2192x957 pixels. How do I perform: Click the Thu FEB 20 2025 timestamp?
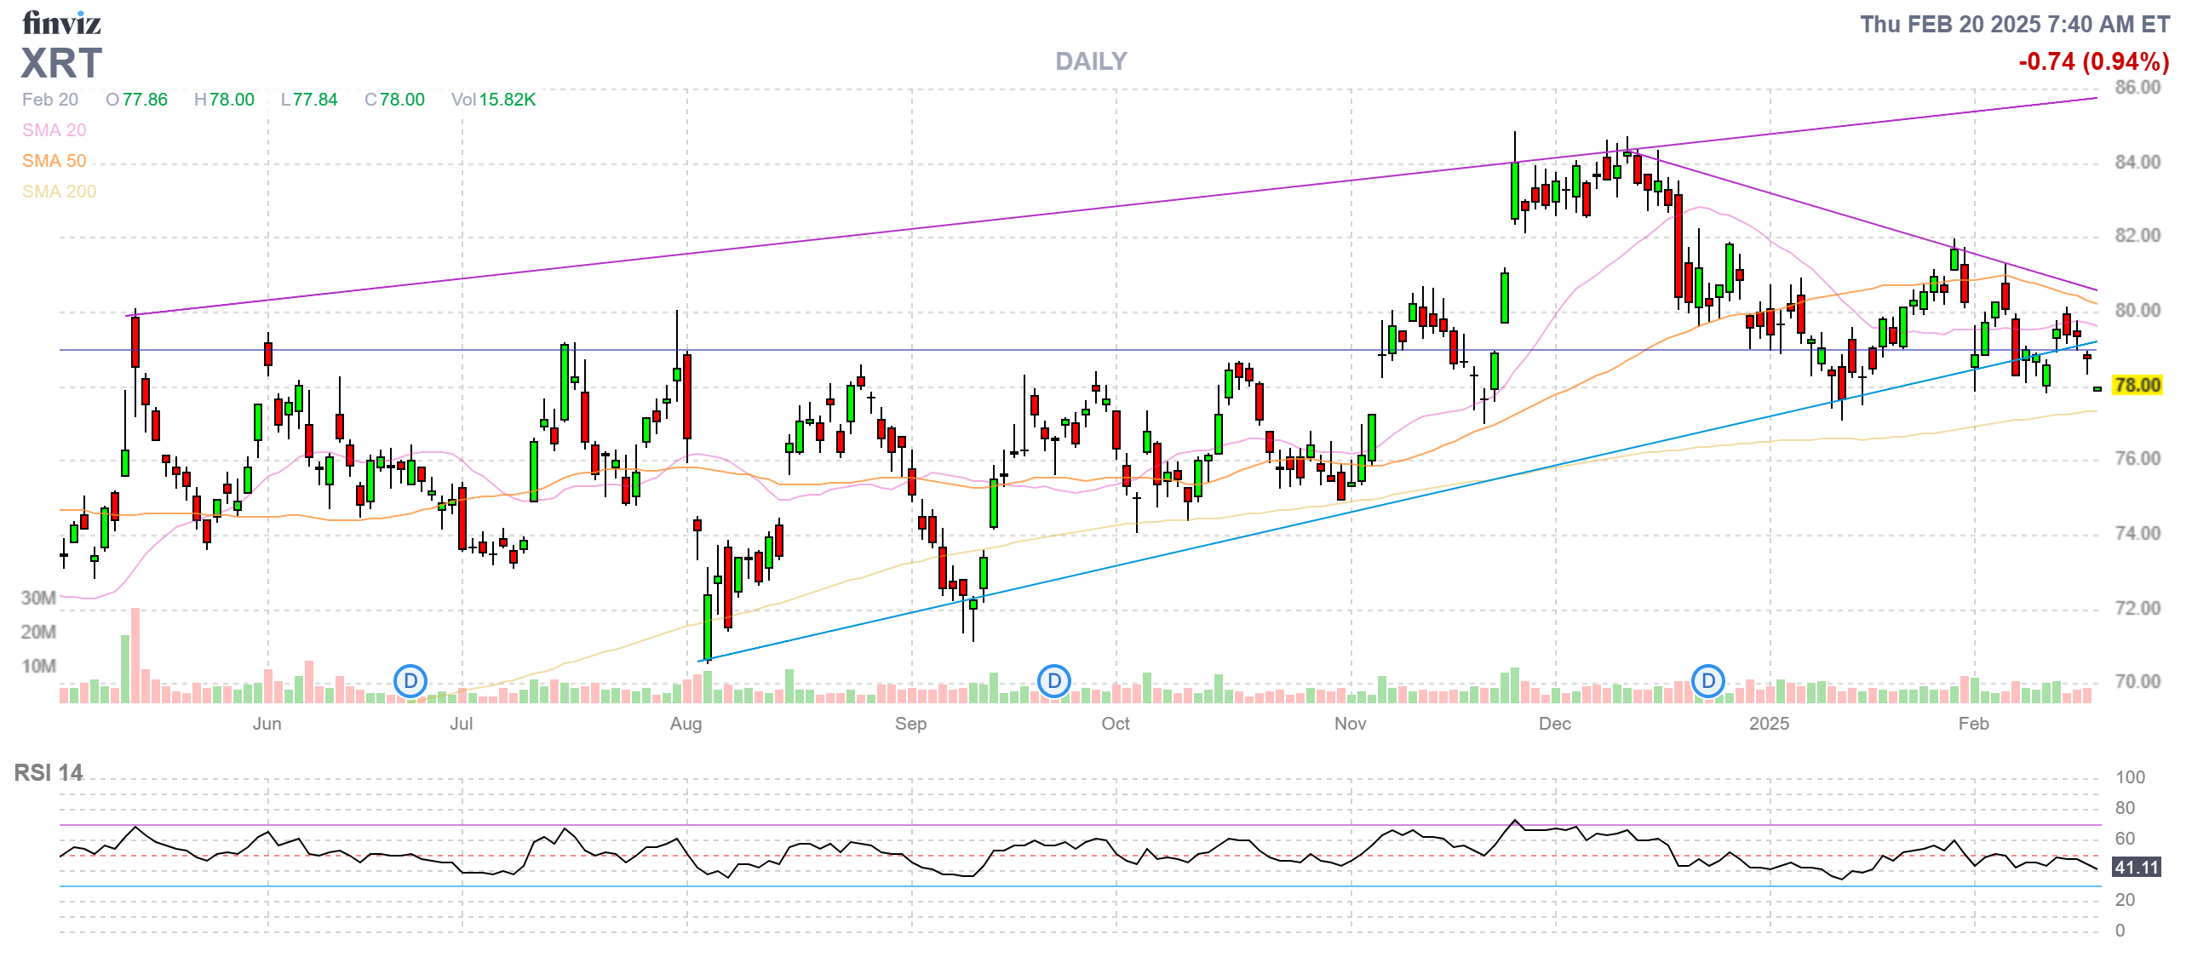click(2014, 25)
